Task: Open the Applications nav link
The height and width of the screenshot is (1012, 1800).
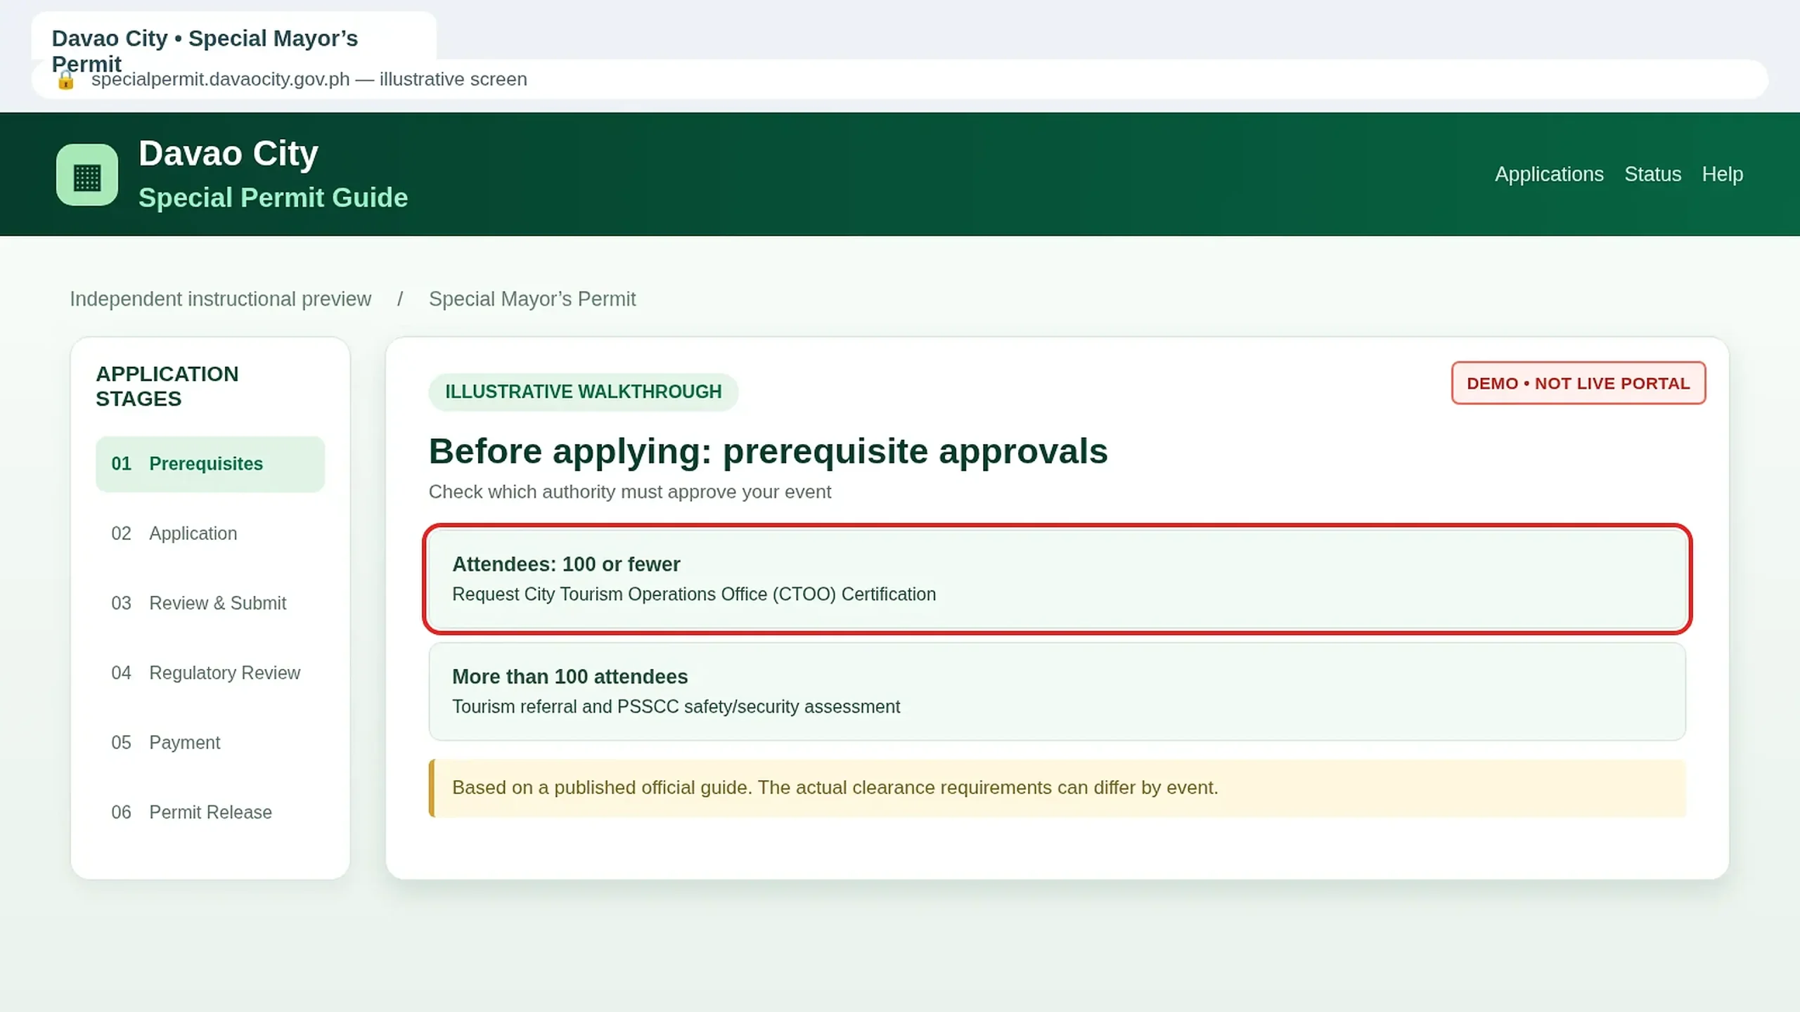Action: pos(1549,174)
